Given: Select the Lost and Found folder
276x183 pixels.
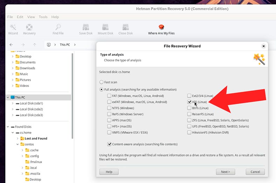Looking at the screenshot, I should 36,138.
